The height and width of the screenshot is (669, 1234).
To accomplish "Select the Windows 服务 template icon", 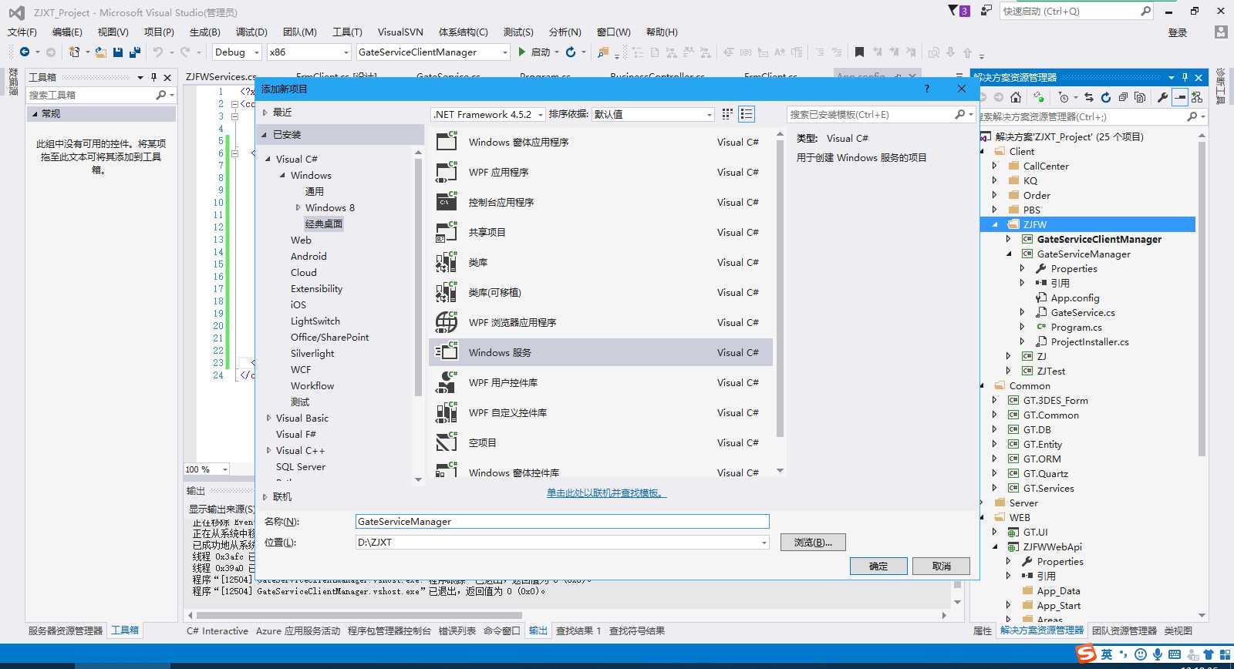I will [447, 352].
